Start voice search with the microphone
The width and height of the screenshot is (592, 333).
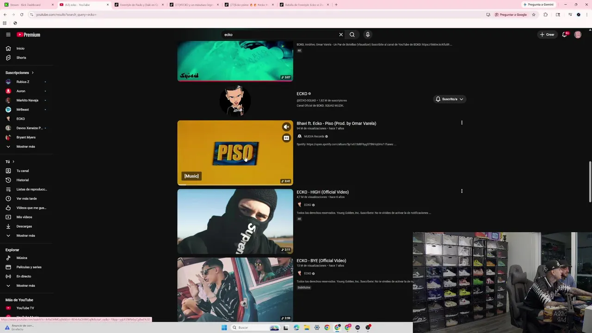[368, 35]
